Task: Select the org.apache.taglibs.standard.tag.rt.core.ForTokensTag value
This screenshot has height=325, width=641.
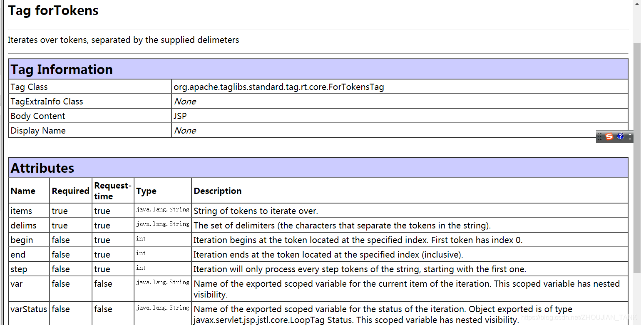Action: point(279,87)
